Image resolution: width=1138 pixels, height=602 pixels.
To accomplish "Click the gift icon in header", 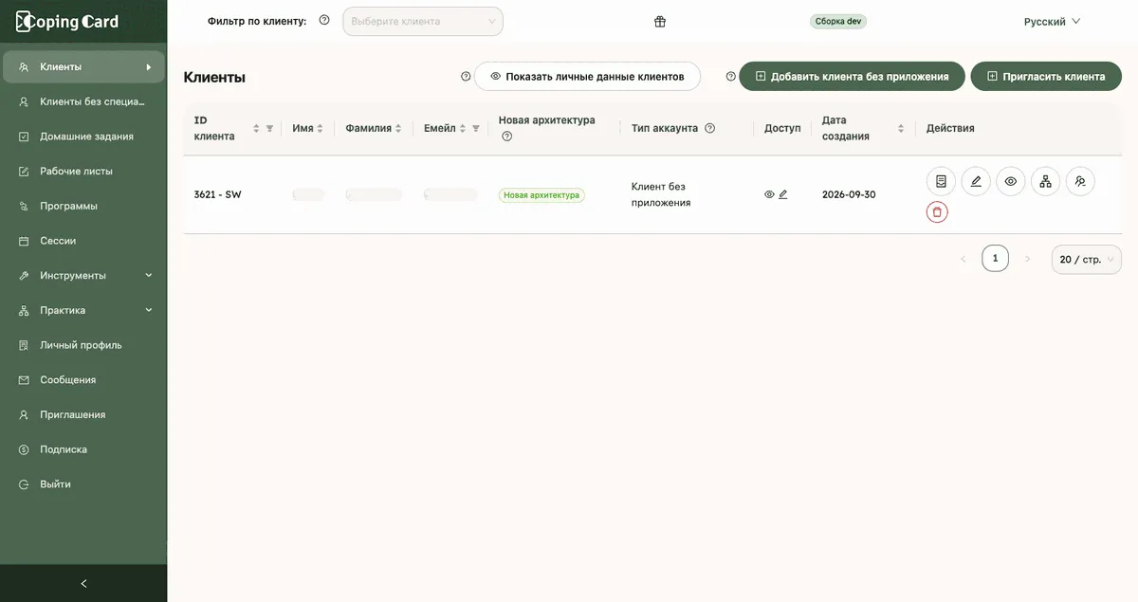I will pos(660,22).
